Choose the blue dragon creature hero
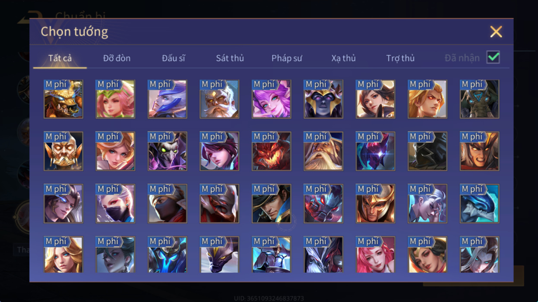Viewport: 538px width, 302px height. 480,203
